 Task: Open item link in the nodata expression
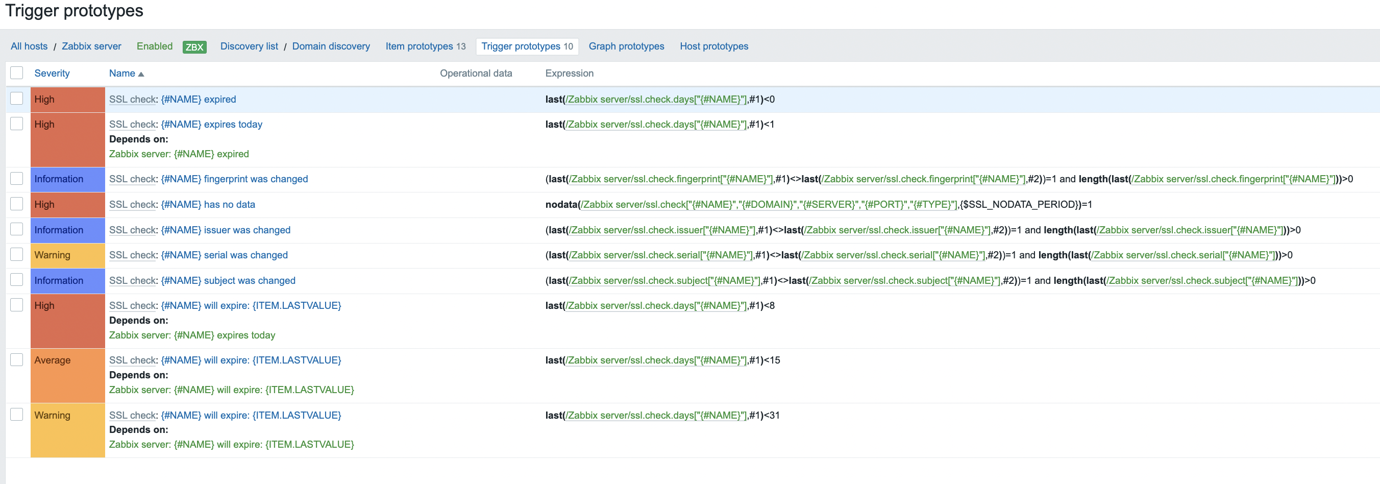click(769, 204)
